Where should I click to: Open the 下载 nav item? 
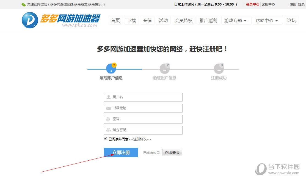click(x=131, y=20)
